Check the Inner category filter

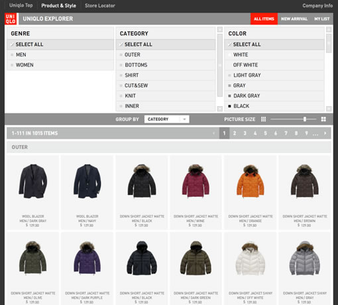point(121,106)
